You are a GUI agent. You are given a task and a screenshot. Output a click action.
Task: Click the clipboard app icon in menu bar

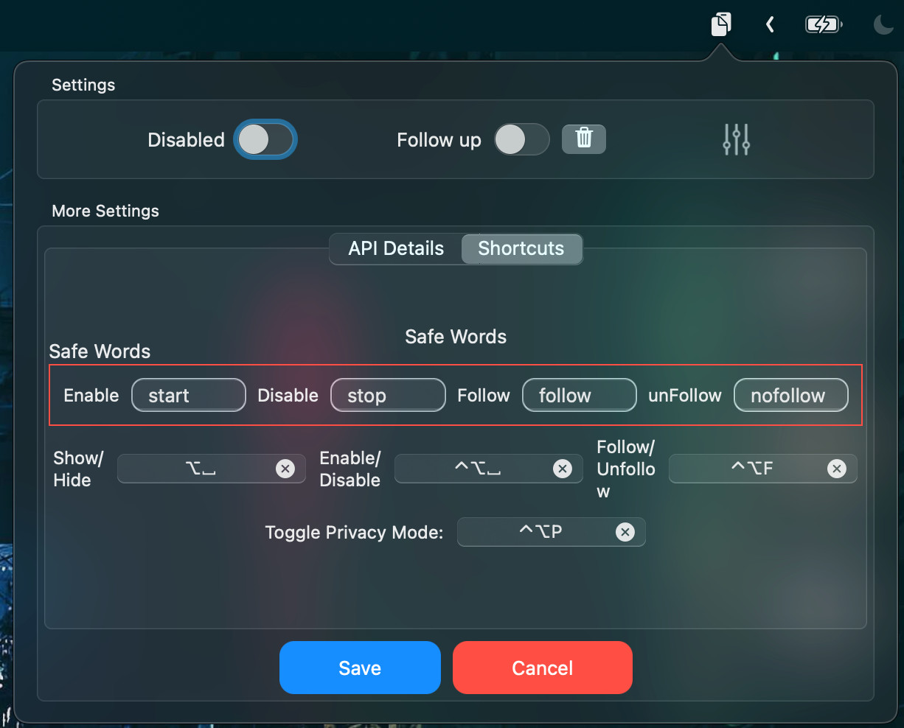coord(721,24)
